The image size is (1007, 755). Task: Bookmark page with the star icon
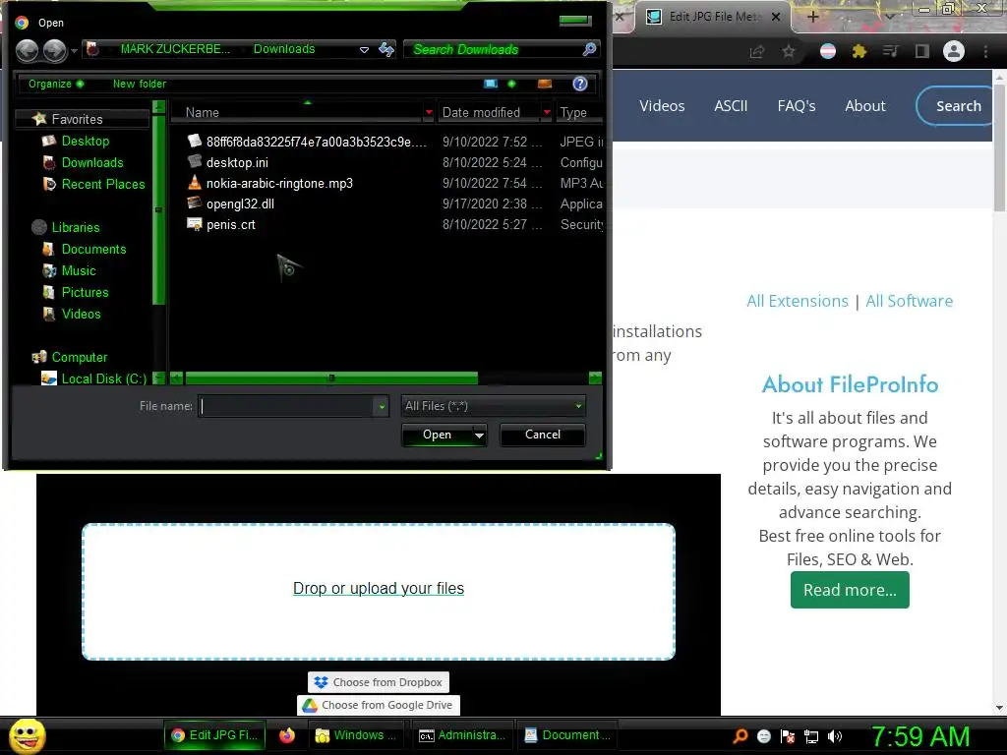(x=788, y=51)
